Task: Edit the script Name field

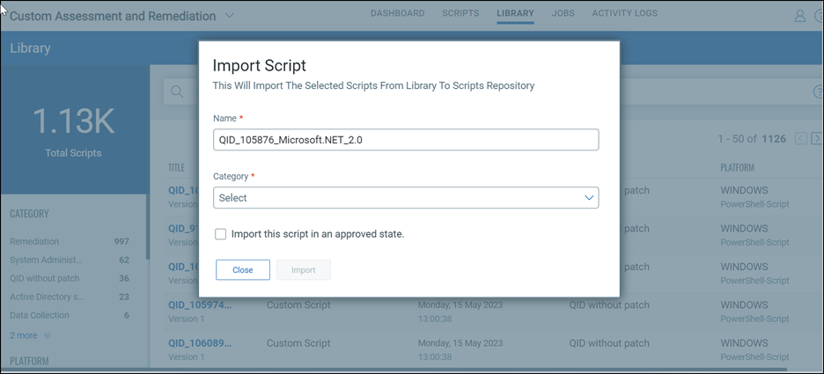Action: 406,140
